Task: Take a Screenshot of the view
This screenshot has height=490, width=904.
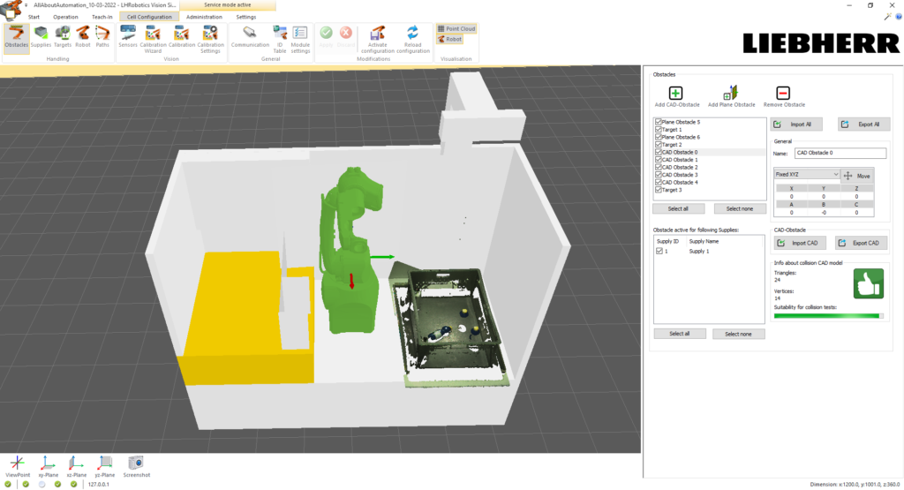Action: pyautogui.click(x=136, y=464)
